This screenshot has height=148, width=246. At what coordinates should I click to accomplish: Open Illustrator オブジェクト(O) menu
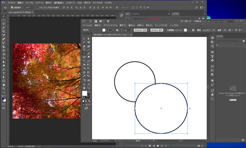click(110, 25)
